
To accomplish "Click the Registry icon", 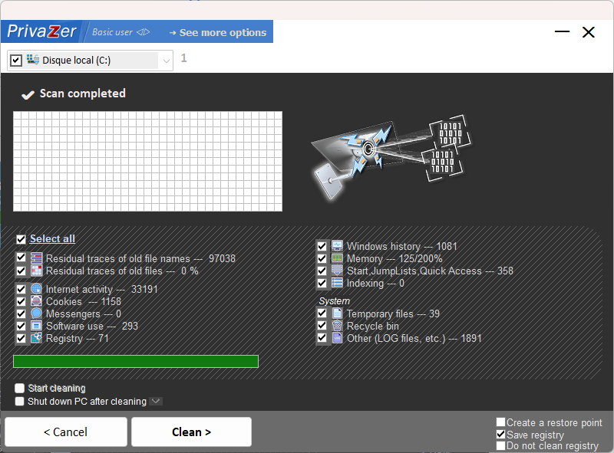I will pyautogui.click(x=36, y=338).
